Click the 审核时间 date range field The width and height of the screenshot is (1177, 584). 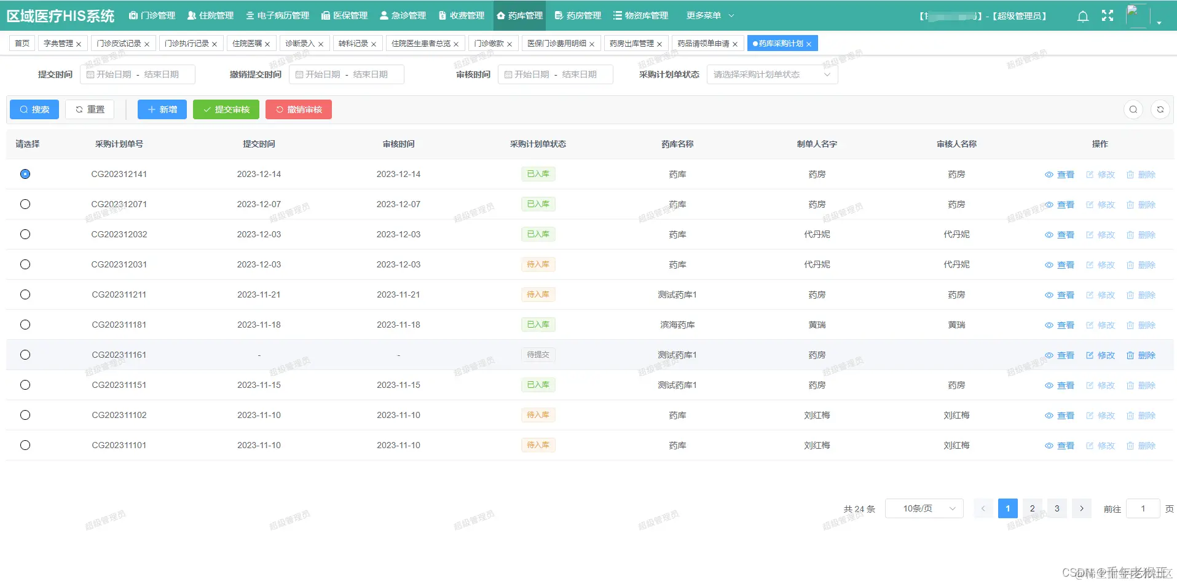click(x=556, y=74)
